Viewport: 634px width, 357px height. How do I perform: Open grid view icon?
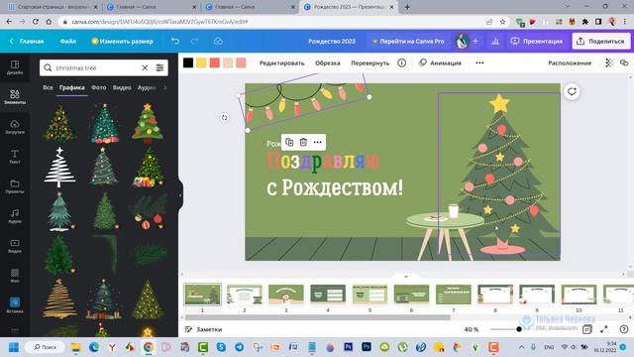(586, 329)
